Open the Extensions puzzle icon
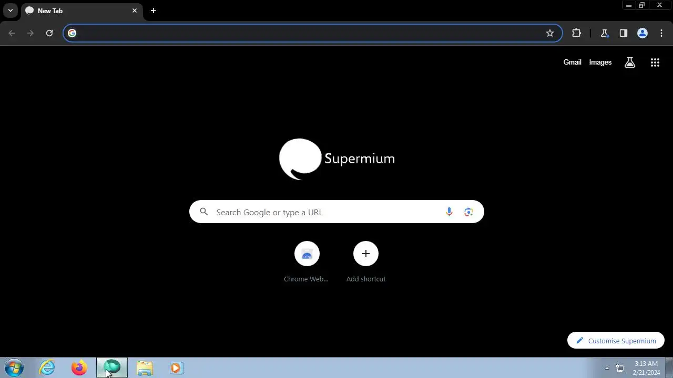The image size is (673, 378). 576,33
